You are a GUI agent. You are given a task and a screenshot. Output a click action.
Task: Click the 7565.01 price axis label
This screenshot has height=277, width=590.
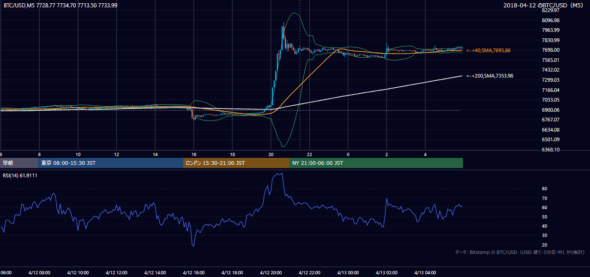click(x=551, y=60)
